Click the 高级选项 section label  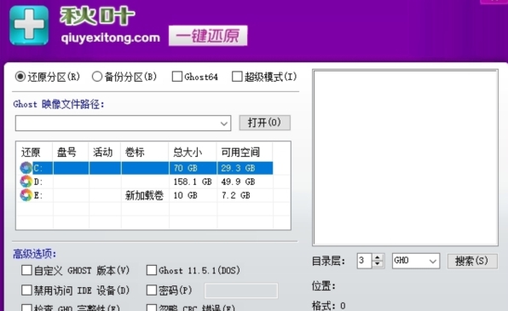click(34, 254)
